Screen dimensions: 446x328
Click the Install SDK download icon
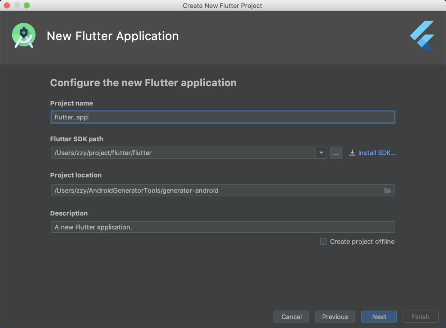coord(352,153)
